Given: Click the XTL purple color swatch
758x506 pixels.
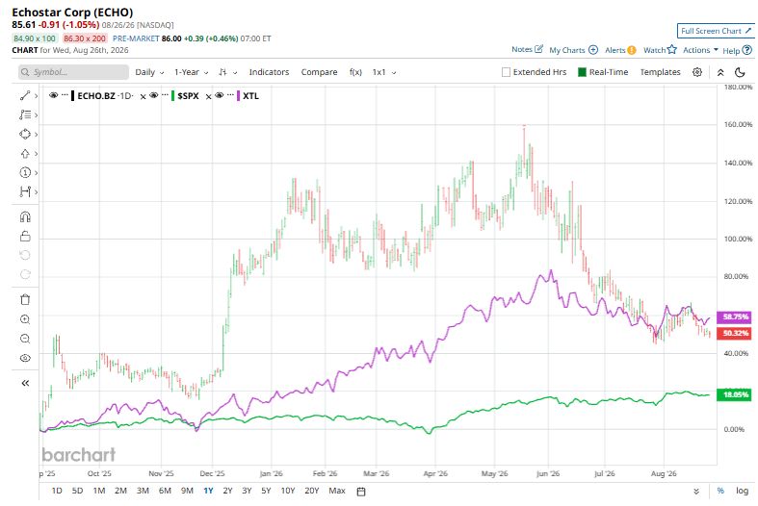Looking at the screenshot, I should [x=238, y=95].
